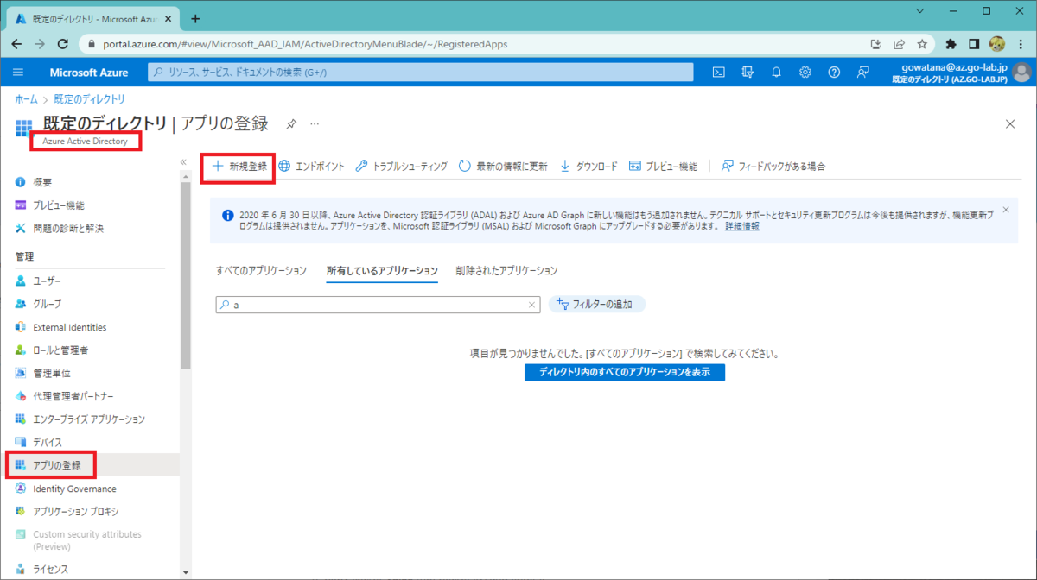1037x580 pixels.
Task: Open エンタープライズ アプリケーション
Action: tap(90, 419)
